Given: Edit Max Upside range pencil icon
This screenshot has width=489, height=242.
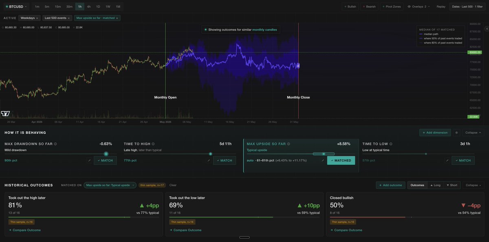Looking at the screenshot, I should [x=323, y=161].
